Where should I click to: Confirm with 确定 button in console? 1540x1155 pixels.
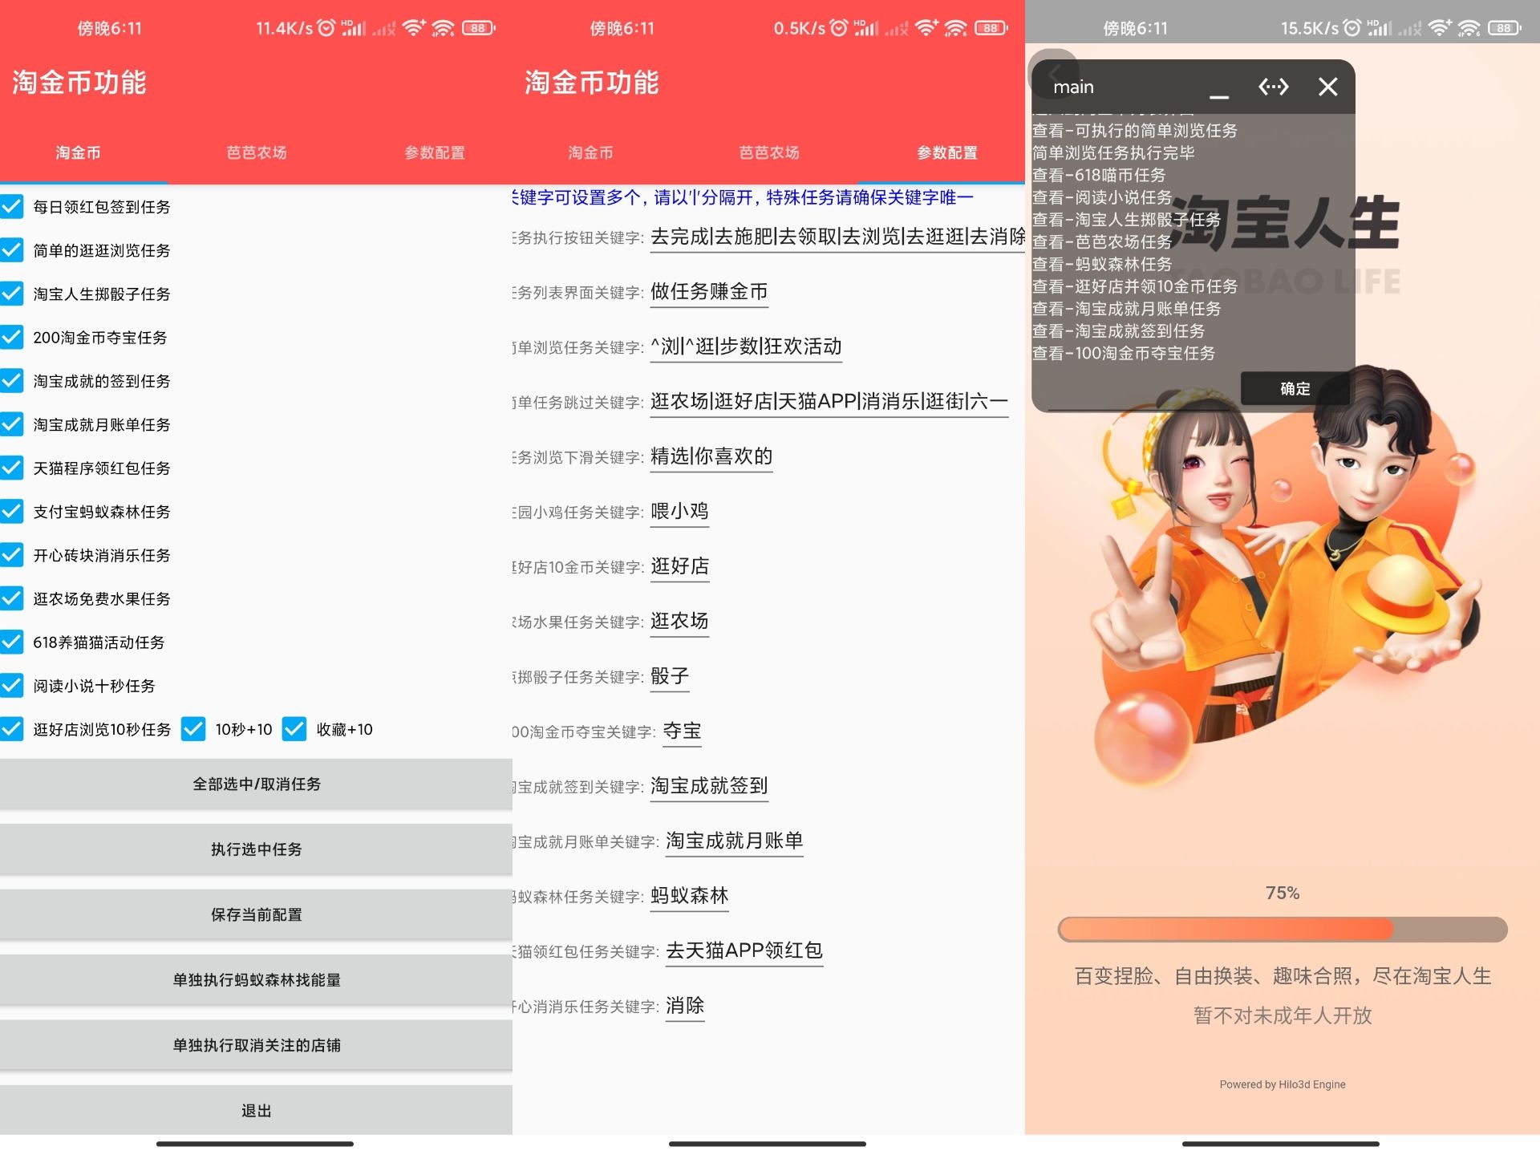pyautogui.click(x=1295, y=388)
